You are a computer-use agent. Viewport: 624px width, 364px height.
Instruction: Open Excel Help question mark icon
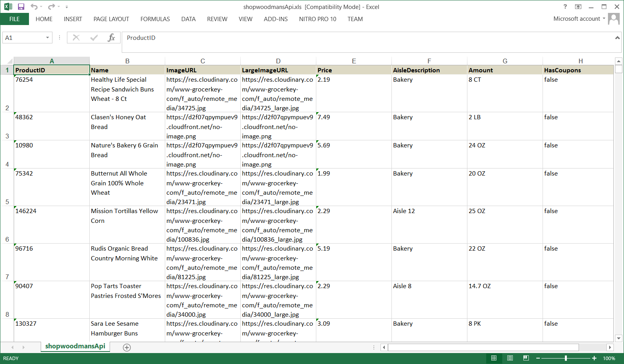coord(565,7)
